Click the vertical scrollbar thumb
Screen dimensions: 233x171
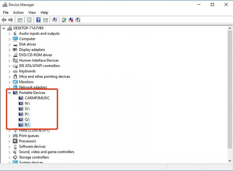coord(230,89)
